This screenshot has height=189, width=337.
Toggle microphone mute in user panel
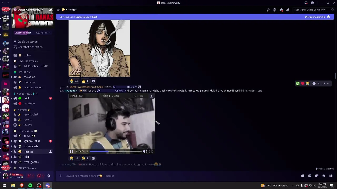coord(29,176)
